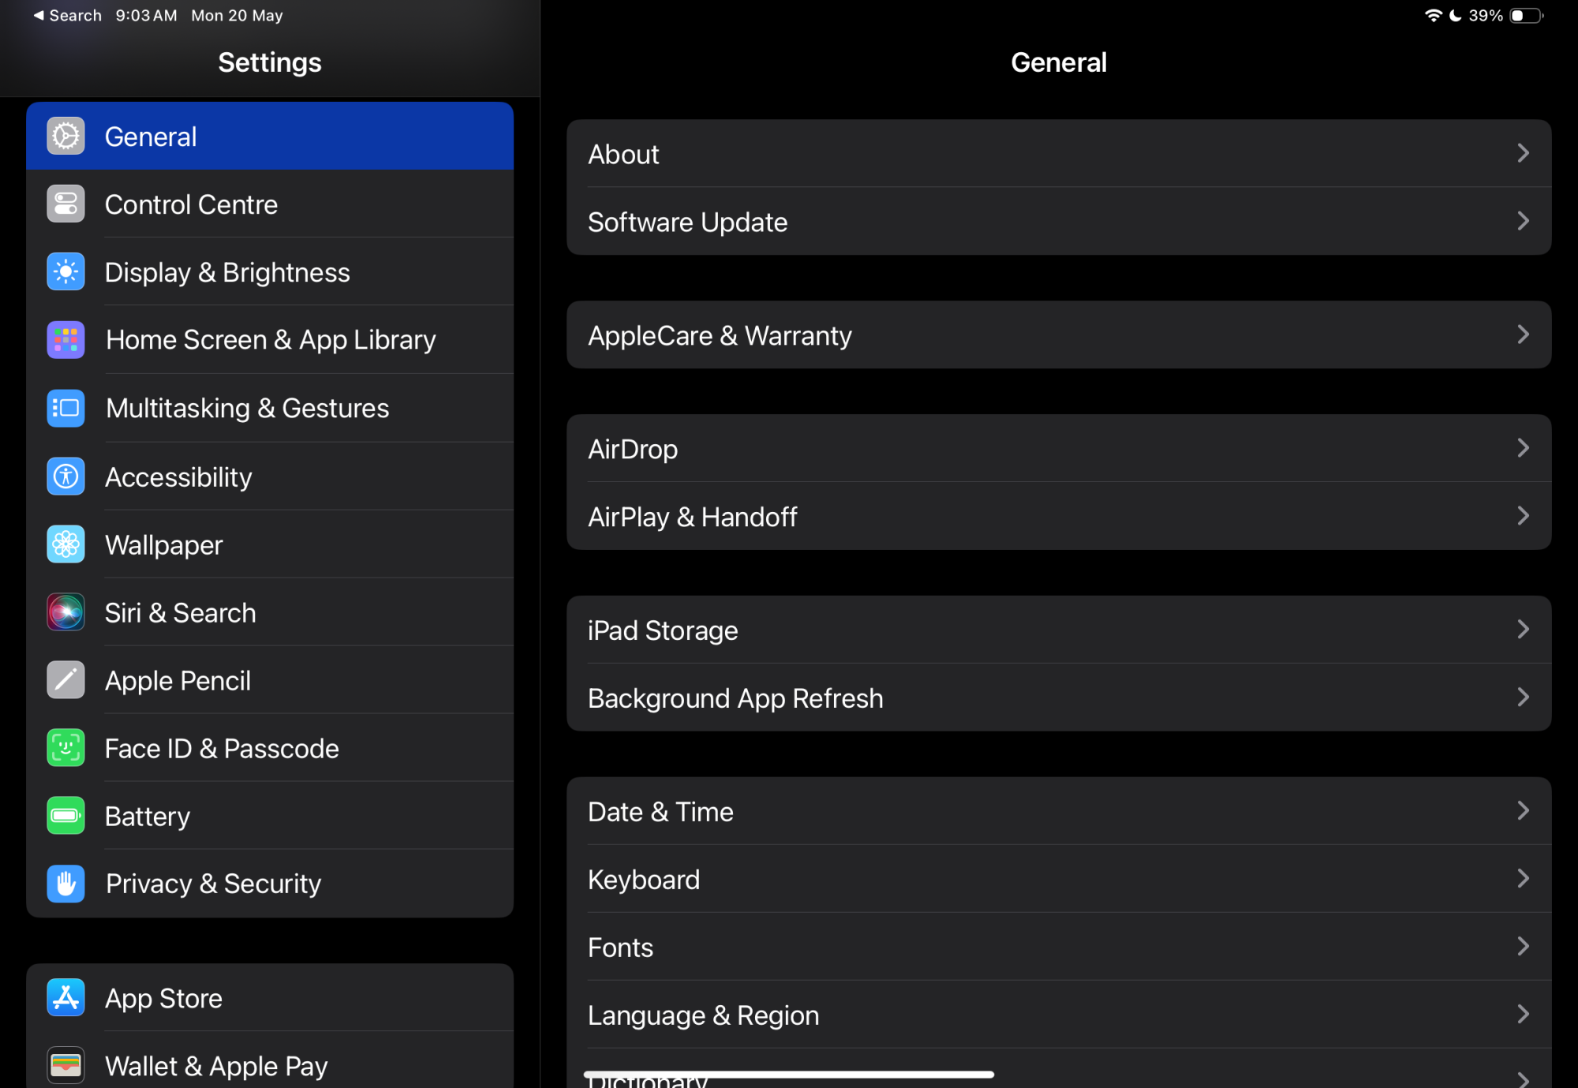Viewport: 1578px width, 1088px height.
Task: Tap the Accessibility figure icon
Action: [65, 477]
